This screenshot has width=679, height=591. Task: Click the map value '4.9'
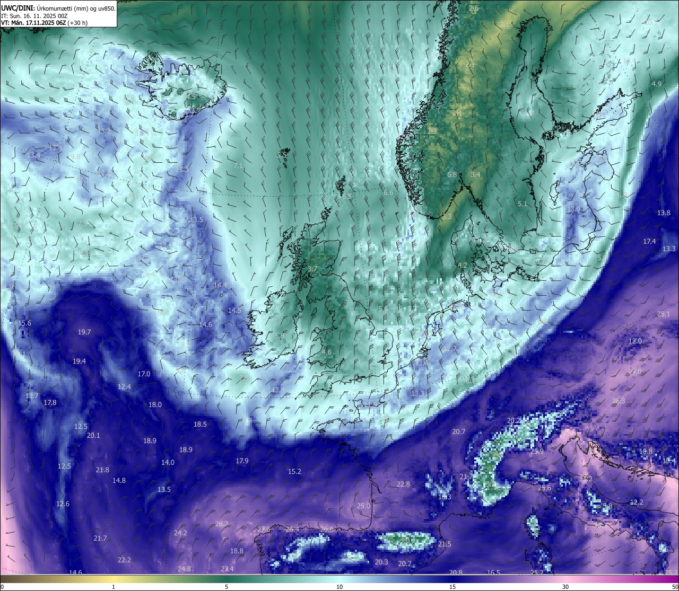click(x=657, y=84)
